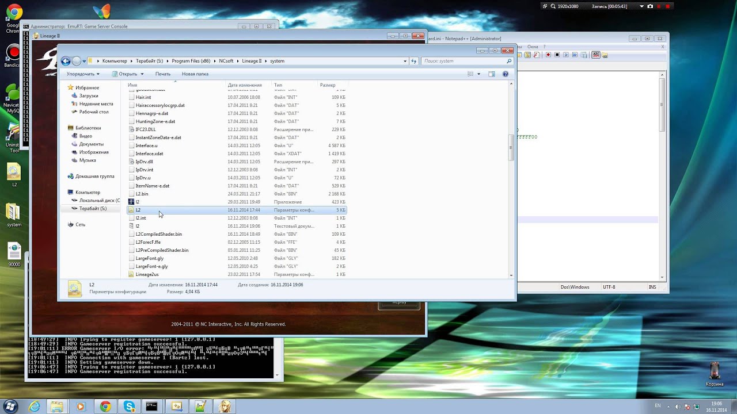
Task: Open the recorder bar dropdown arrow
Action: click(x=641, y=6)
